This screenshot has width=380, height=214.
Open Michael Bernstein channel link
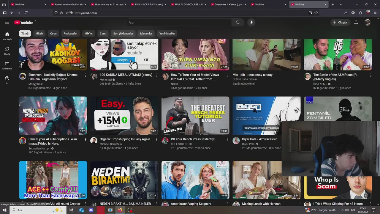111,144
